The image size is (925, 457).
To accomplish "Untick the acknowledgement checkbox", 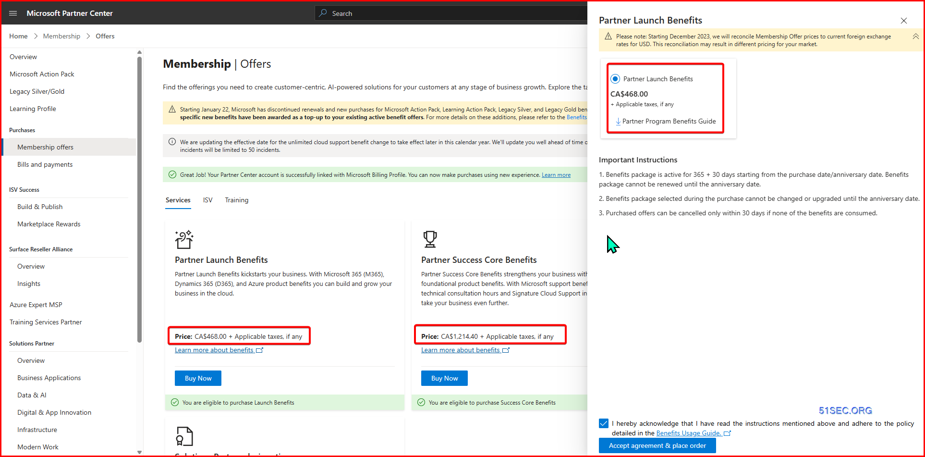I will coord(604,423).
